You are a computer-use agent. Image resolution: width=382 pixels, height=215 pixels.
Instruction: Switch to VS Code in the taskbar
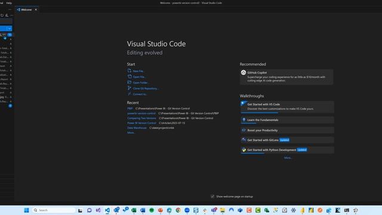(x=107, y=210)
